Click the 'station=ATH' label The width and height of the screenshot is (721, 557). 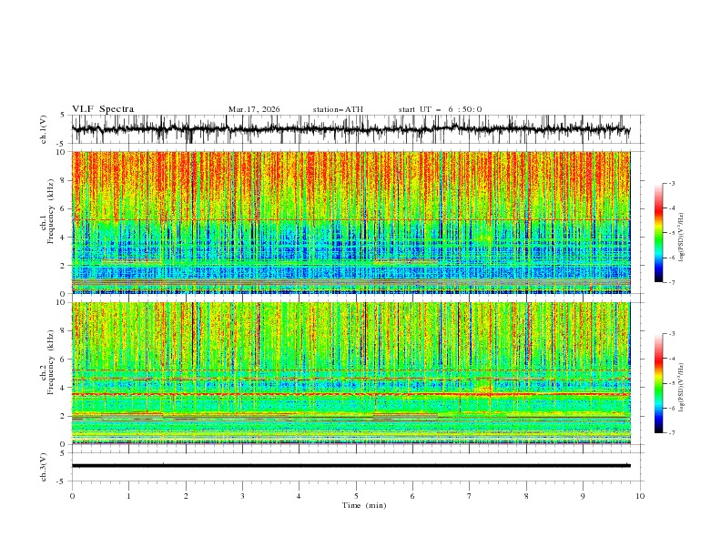[x=338, y=109]
